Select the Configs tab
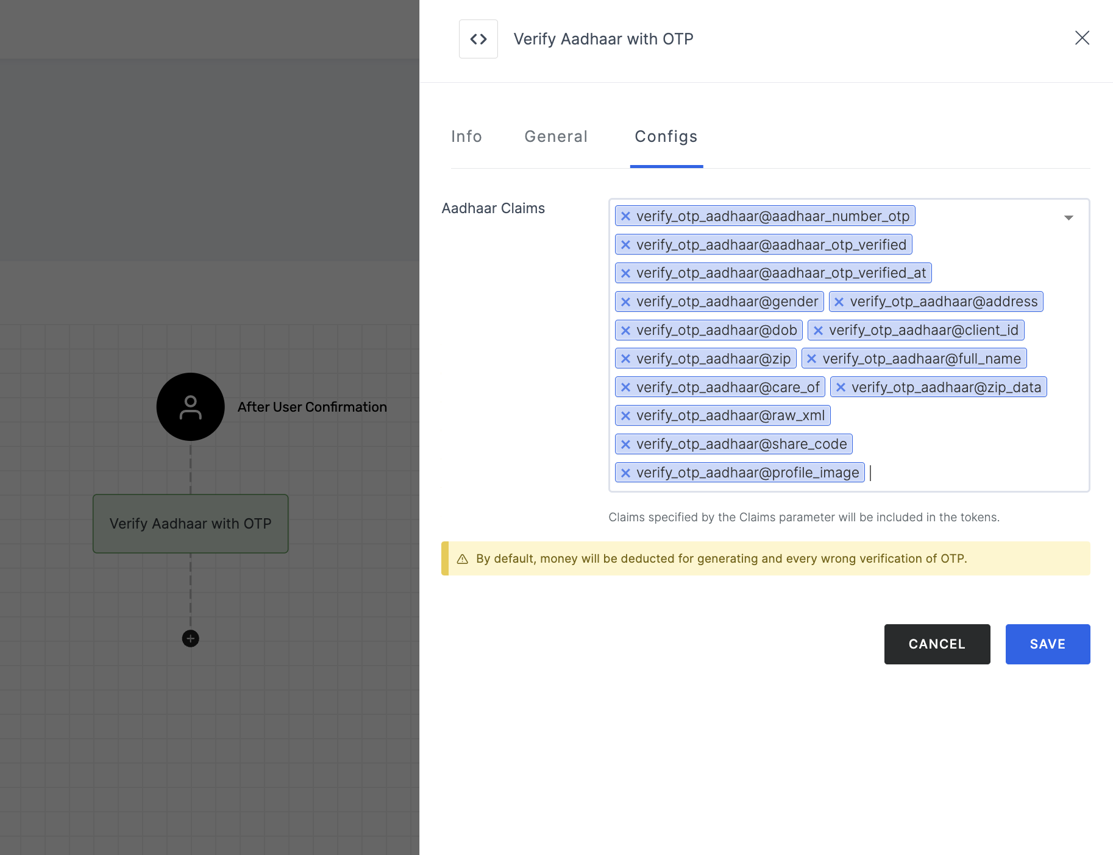Screen dimensions: 1113x855 (666, 136)
